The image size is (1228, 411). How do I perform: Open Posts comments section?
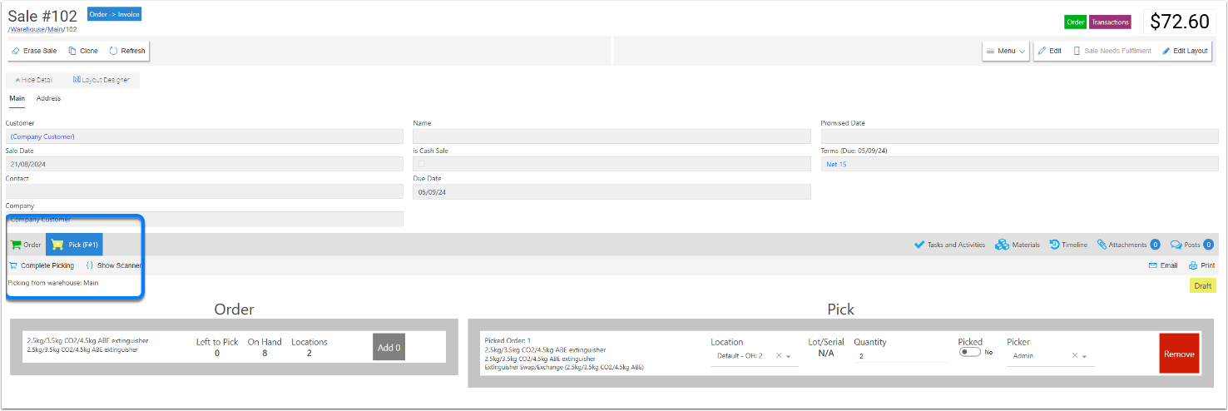pos(1186,245)
